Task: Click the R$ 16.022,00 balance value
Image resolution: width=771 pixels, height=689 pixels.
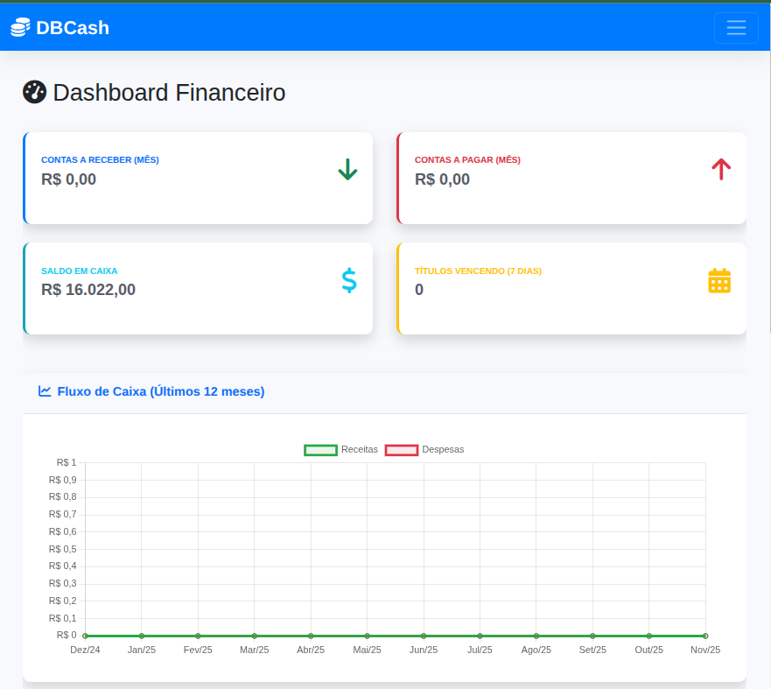Action: pyautogui.click(x=88, y=289)
